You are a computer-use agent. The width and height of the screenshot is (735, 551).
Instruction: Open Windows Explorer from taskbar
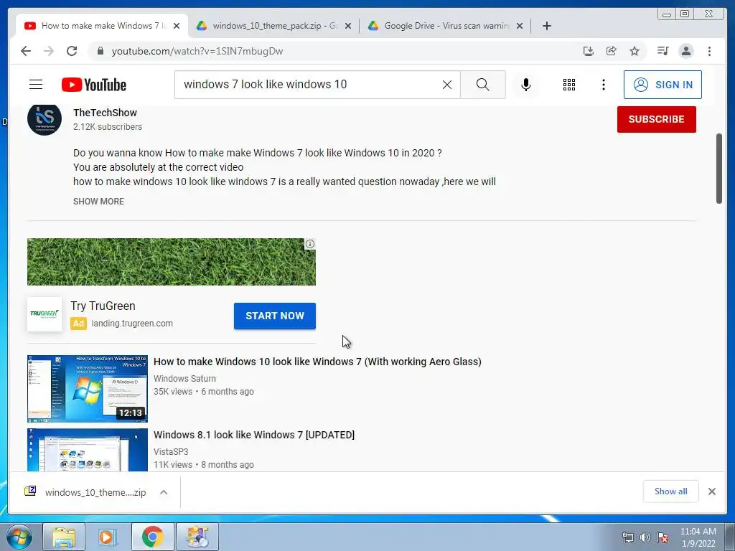[x=64, y=537]
